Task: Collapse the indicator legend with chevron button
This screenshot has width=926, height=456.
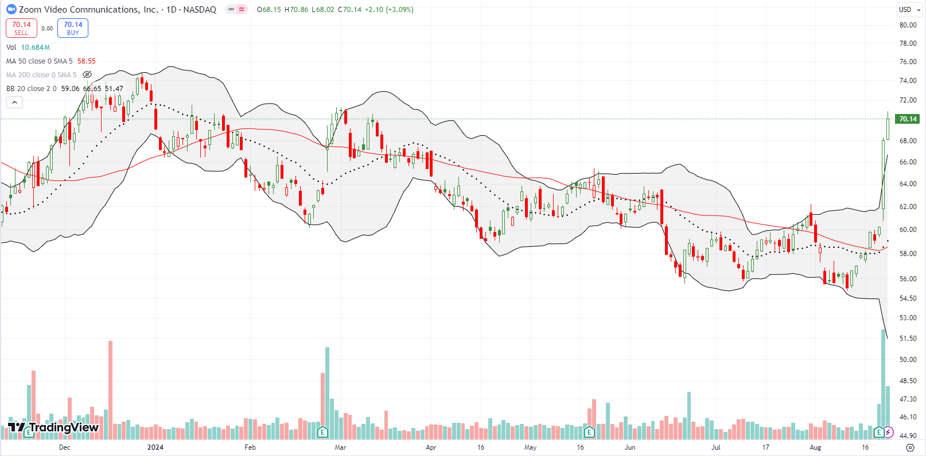Action: (x=14, y=103)
